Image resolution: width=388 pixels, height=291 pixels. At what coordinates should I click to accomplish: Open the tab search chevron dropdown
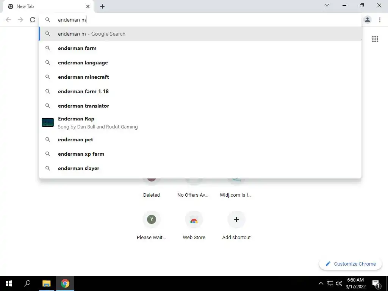pyautogui.click(x=327, y=5)
